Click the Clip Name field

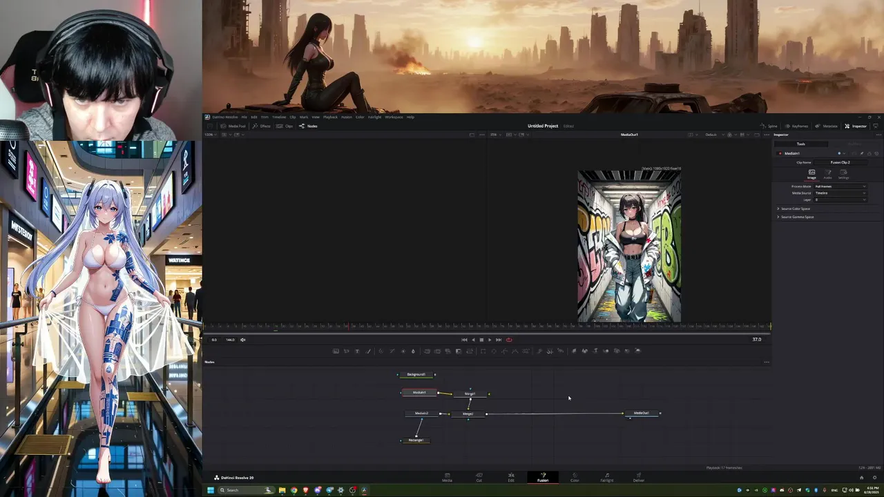[840, 162]
